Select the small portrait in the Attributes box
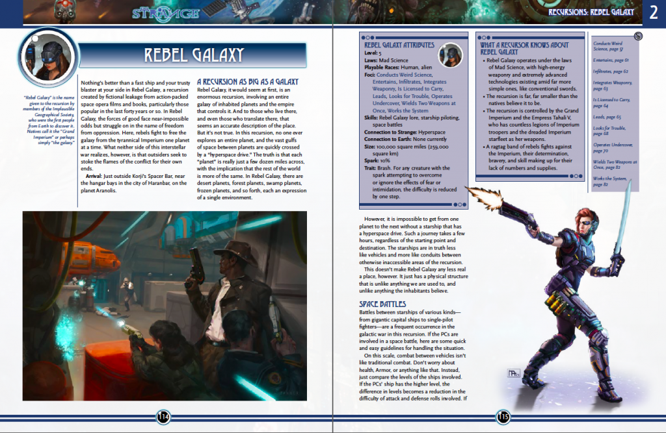The image size is (666, 433). (x=450, y=55)
